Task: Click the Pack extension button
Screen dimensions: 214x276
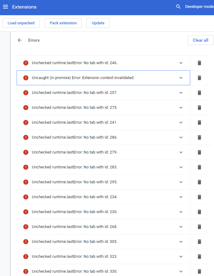Action: 63,23
